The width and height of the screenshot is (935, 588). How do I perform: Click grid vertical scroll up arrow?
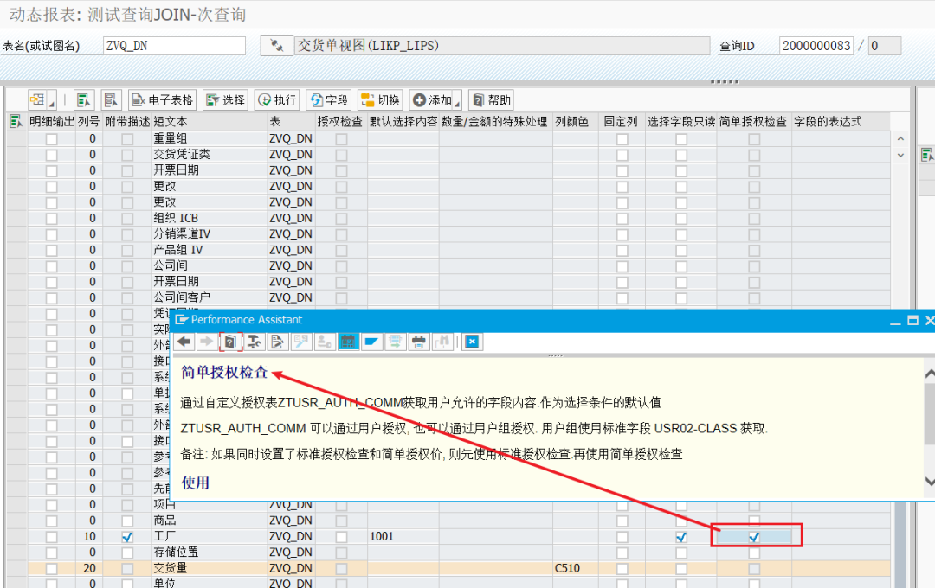click(900, 139)
